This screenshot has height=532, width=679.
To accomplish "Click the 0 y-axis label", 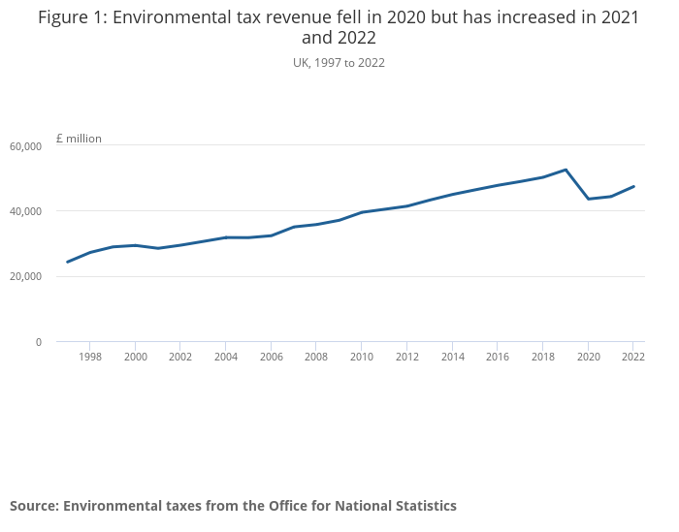I will pyautogui.click(x=39, y=342).
